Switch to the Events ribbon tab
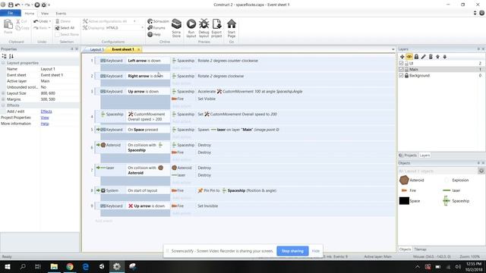Screen dimensions: 486x273 [61, 14]
